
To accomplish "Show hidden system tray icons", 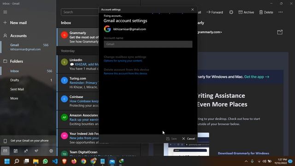I will 246,161.
